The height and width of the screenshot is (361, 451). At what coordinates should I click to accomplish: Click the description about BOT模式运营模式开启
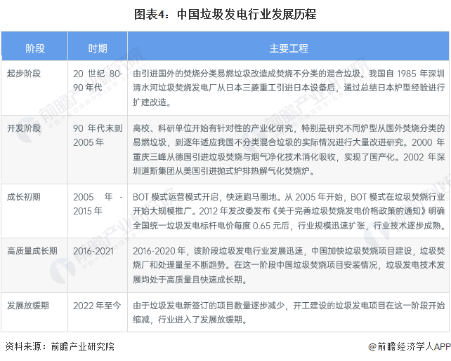288,210
